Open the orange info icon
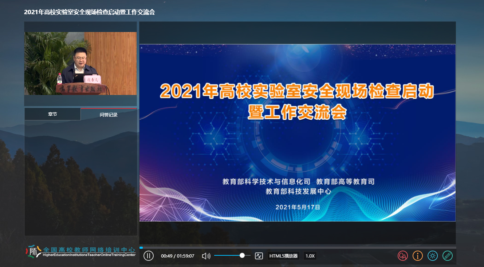The height and width of the screenshot is (267, 484). click(417, 256)
